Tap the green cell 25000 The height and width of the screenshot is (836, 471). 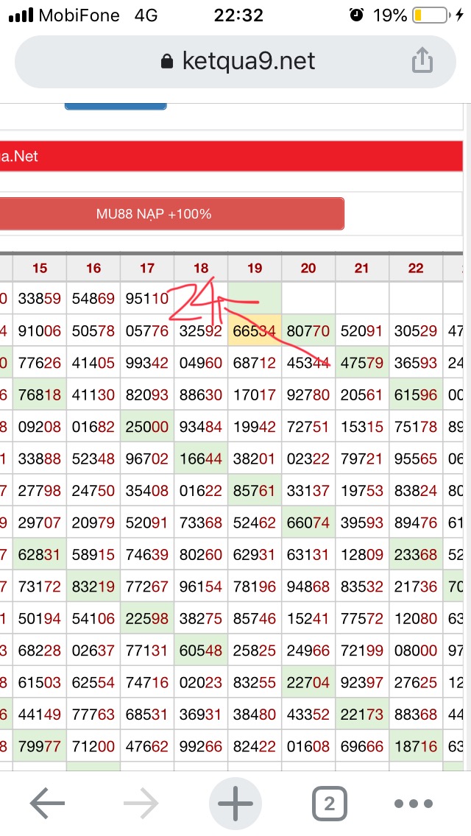(x=147, y=427)
